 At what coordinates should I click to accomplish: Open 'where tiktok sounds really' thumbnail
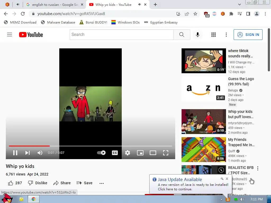click(204, 61)
